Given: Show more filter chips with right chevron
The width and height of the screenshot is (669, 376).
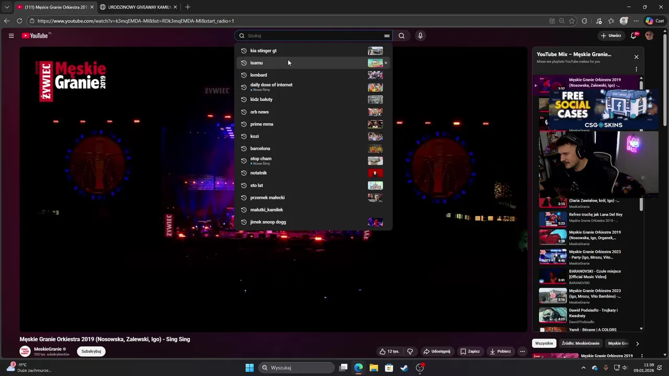Looking at the screenshot, I should tap(637, 344).
